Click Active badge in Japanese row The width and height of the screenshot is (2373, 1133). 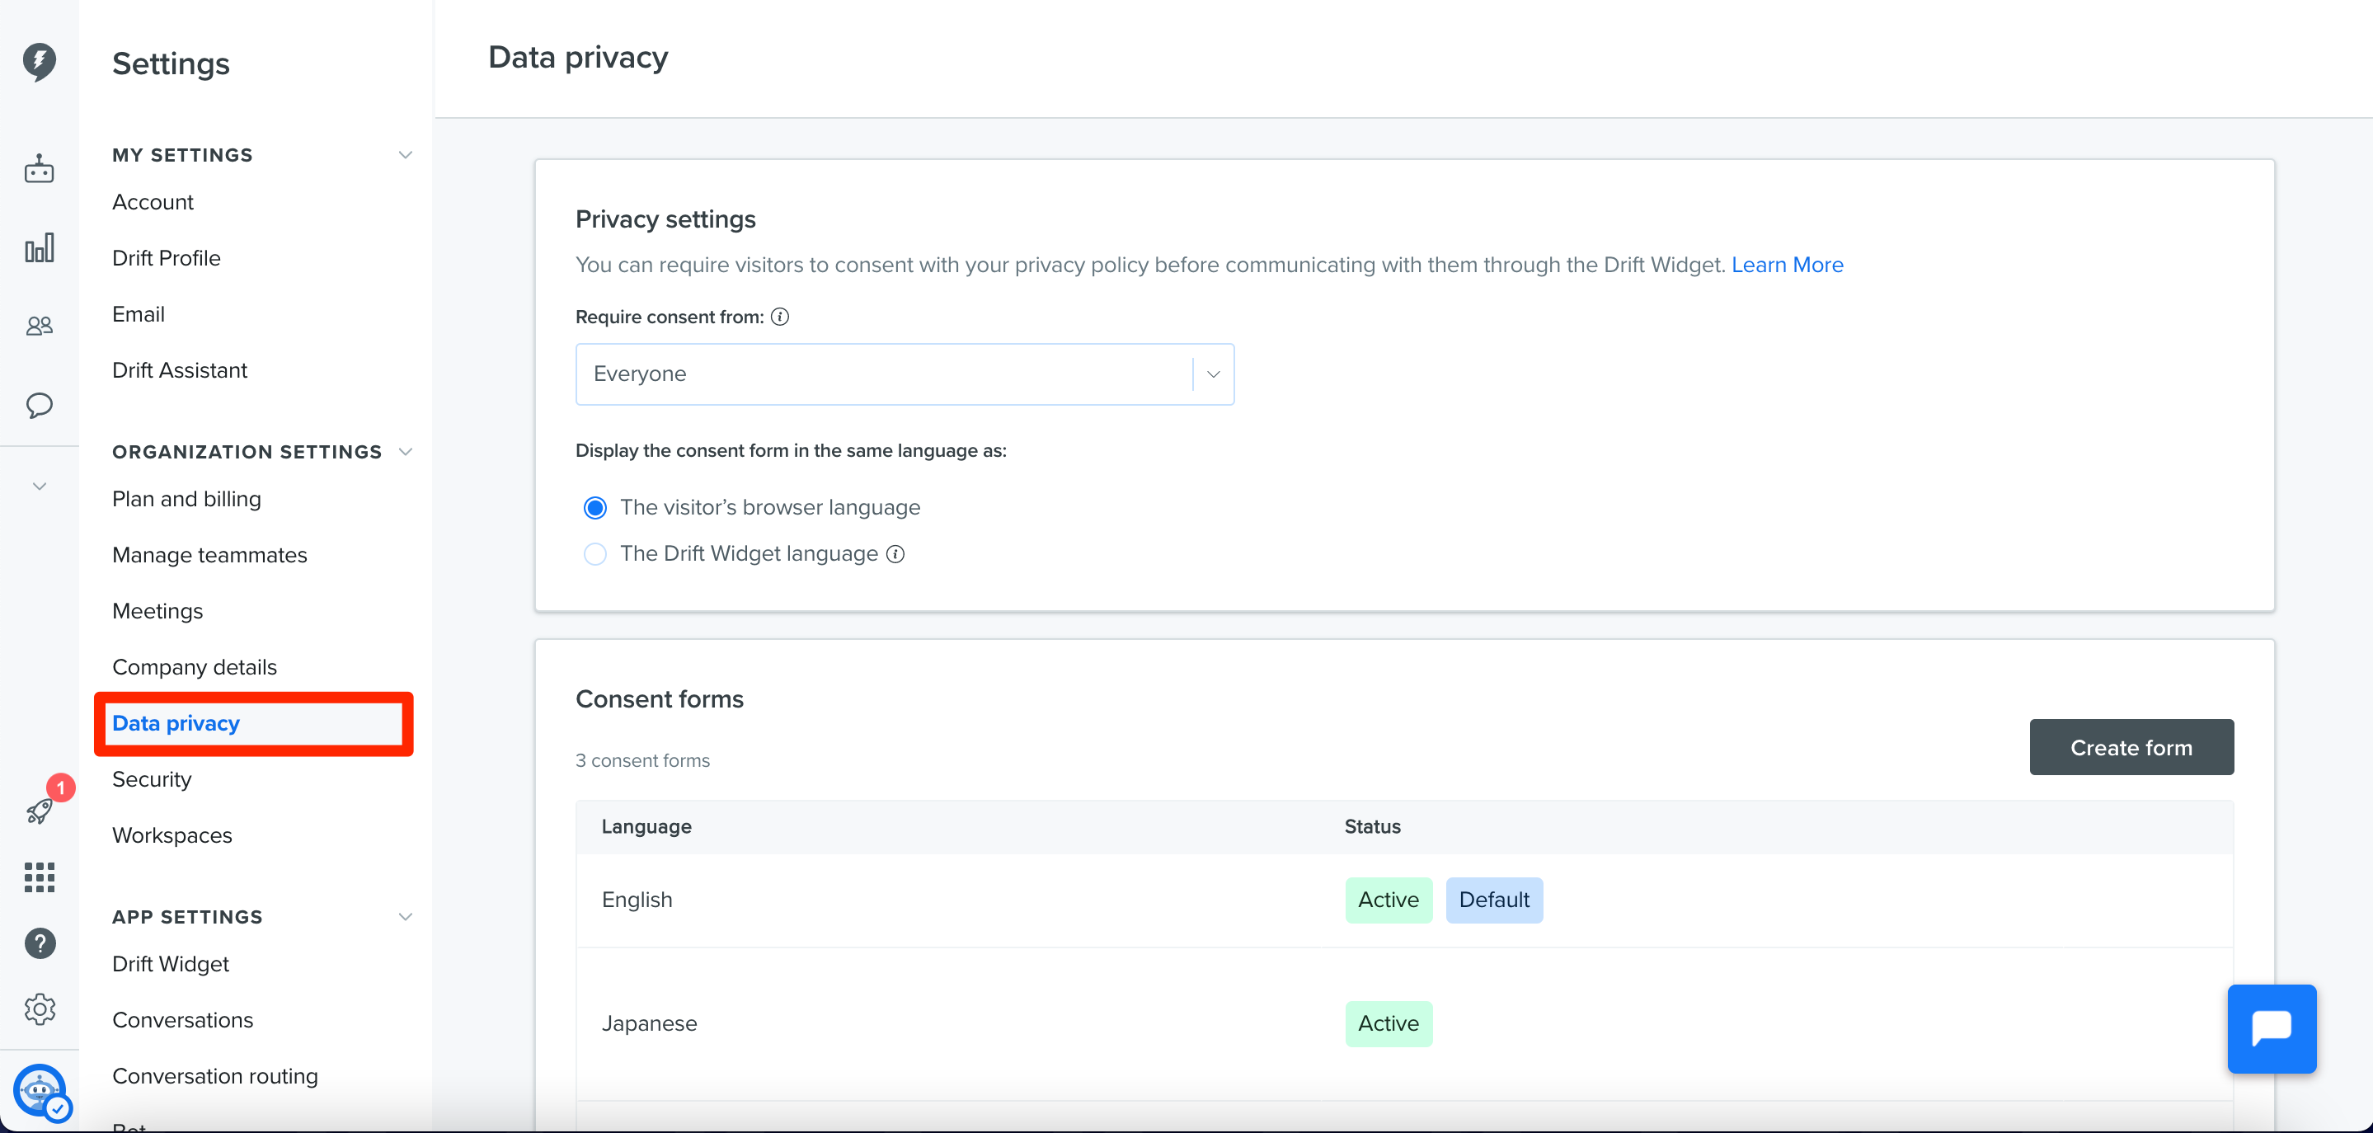pos(1389,1024)
